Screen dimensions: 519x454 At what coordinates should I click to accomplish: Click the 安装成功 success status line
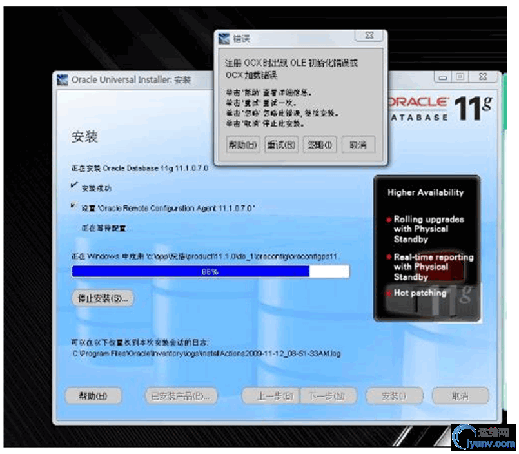point(96,189)
